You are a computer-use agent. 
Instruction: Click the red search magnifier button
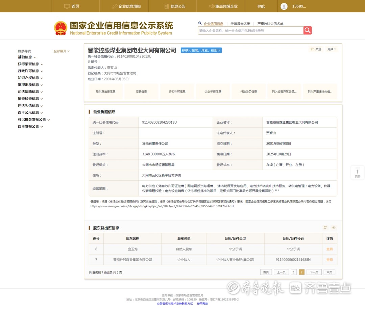coord(307,30)
